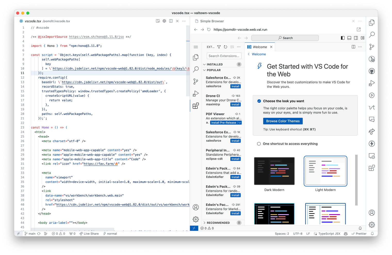392x255 pixels.
Task: Split the vscode.tsx editor to the right
Action: (x=171, y=21)
